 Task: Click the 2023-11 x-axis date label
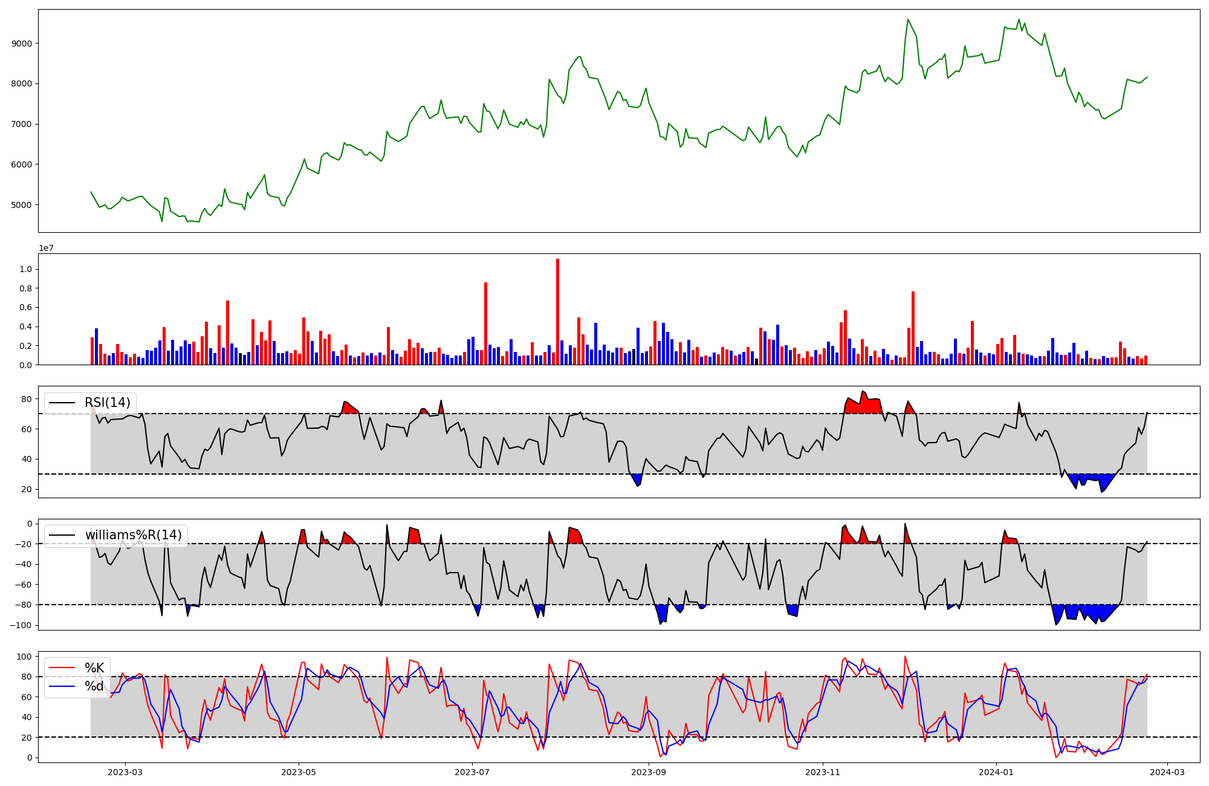(x=822, y=772)
